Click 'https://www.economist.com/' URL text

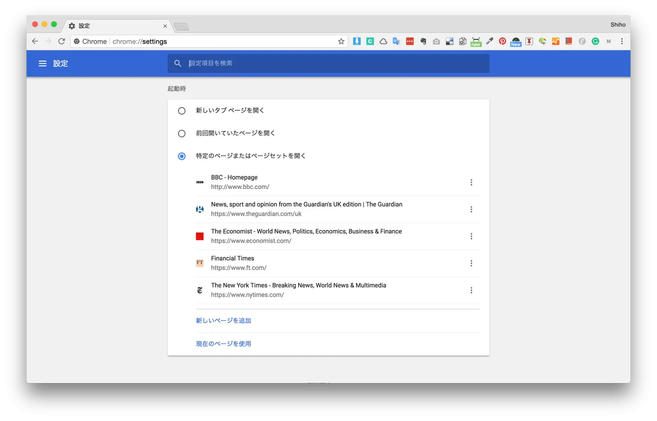point(251,241)
